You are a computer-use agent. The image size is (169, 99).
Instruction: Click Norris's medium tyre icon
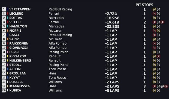(158, 31)
